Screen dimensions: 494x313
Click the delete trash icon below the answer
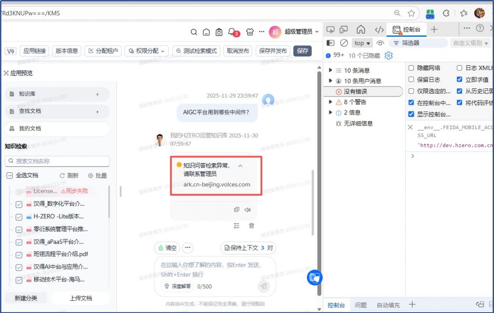pos(251,226)
